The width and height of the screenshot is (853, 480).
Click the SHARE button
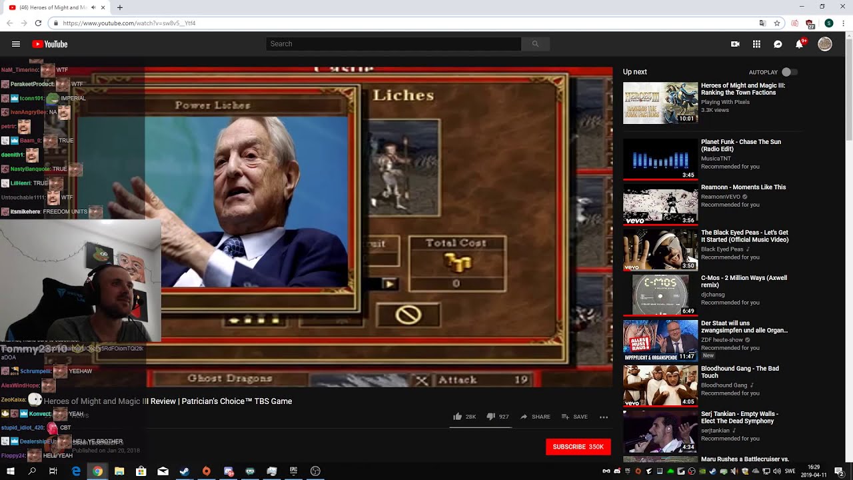pyautogui.click(x=535, y=417)
